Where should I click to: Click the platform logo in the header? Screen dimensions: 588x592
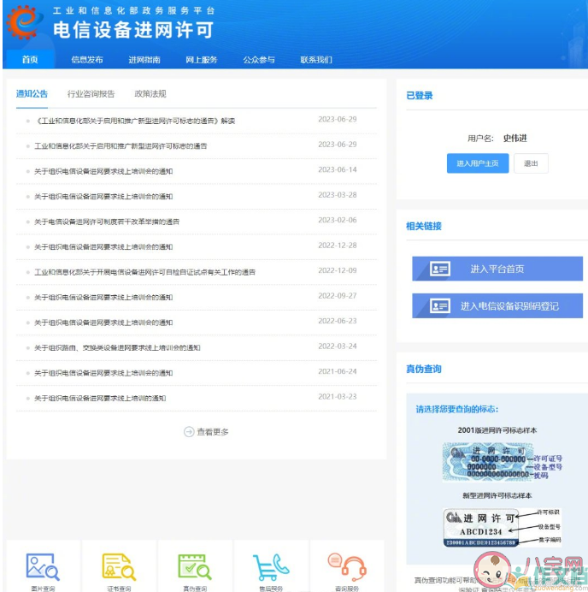tap(23, 23)
